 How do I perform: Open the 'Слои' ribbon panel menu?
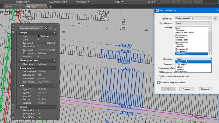(119, 2)
